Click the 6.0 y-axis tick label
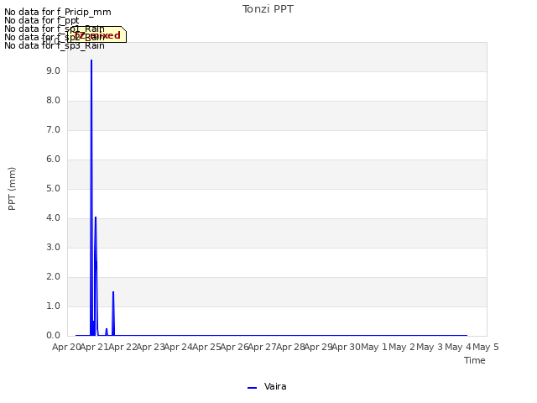The width and height of the screenshot is (537, 403). [53, 159]
